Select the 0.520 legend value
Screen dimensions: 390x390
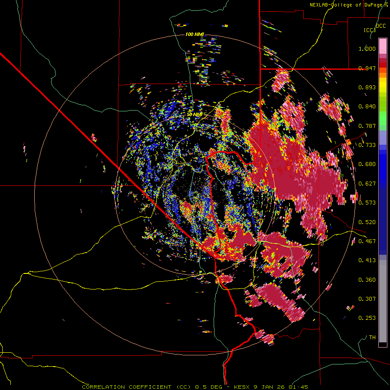pyautogui.click(x=367, y=222)
